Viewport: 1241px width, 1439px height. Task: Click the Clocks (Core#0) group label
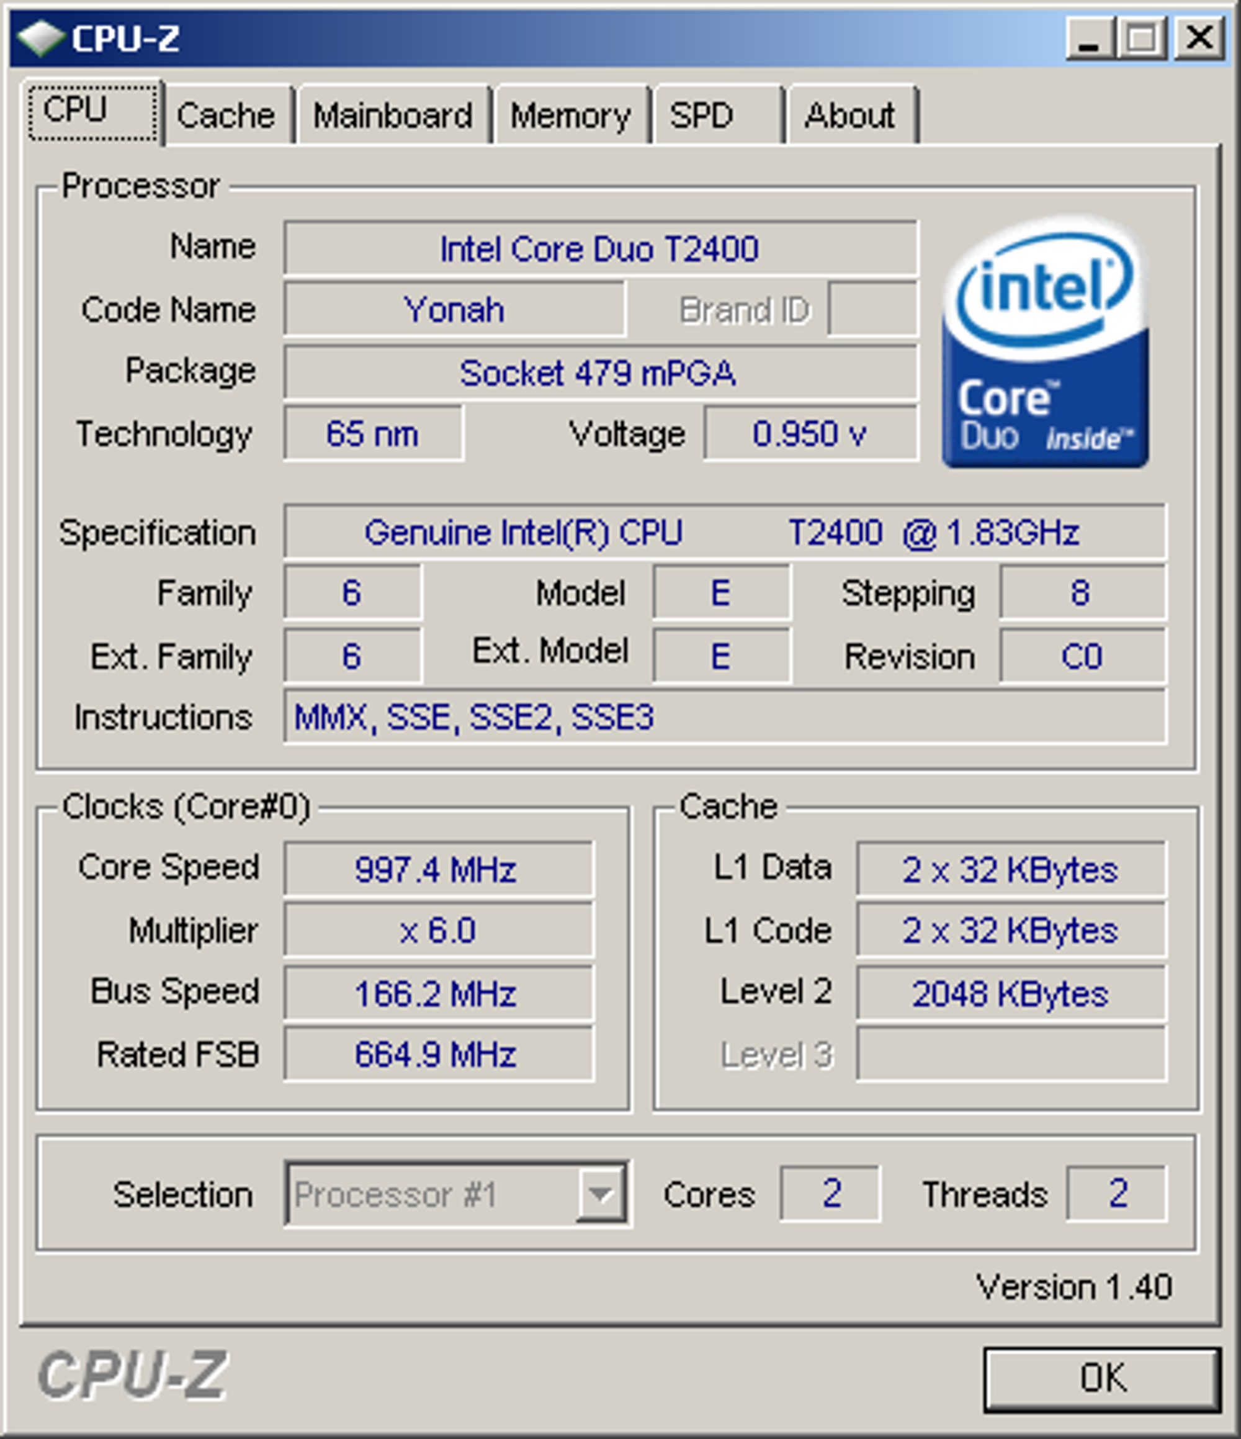tap(186, 807)
